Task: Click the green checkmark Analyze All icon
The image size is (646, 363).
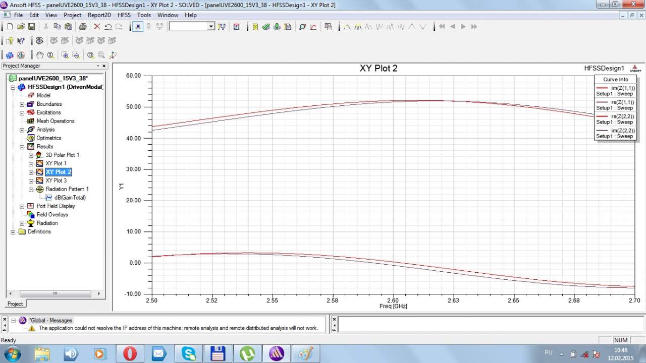Action: click(266, 26)
